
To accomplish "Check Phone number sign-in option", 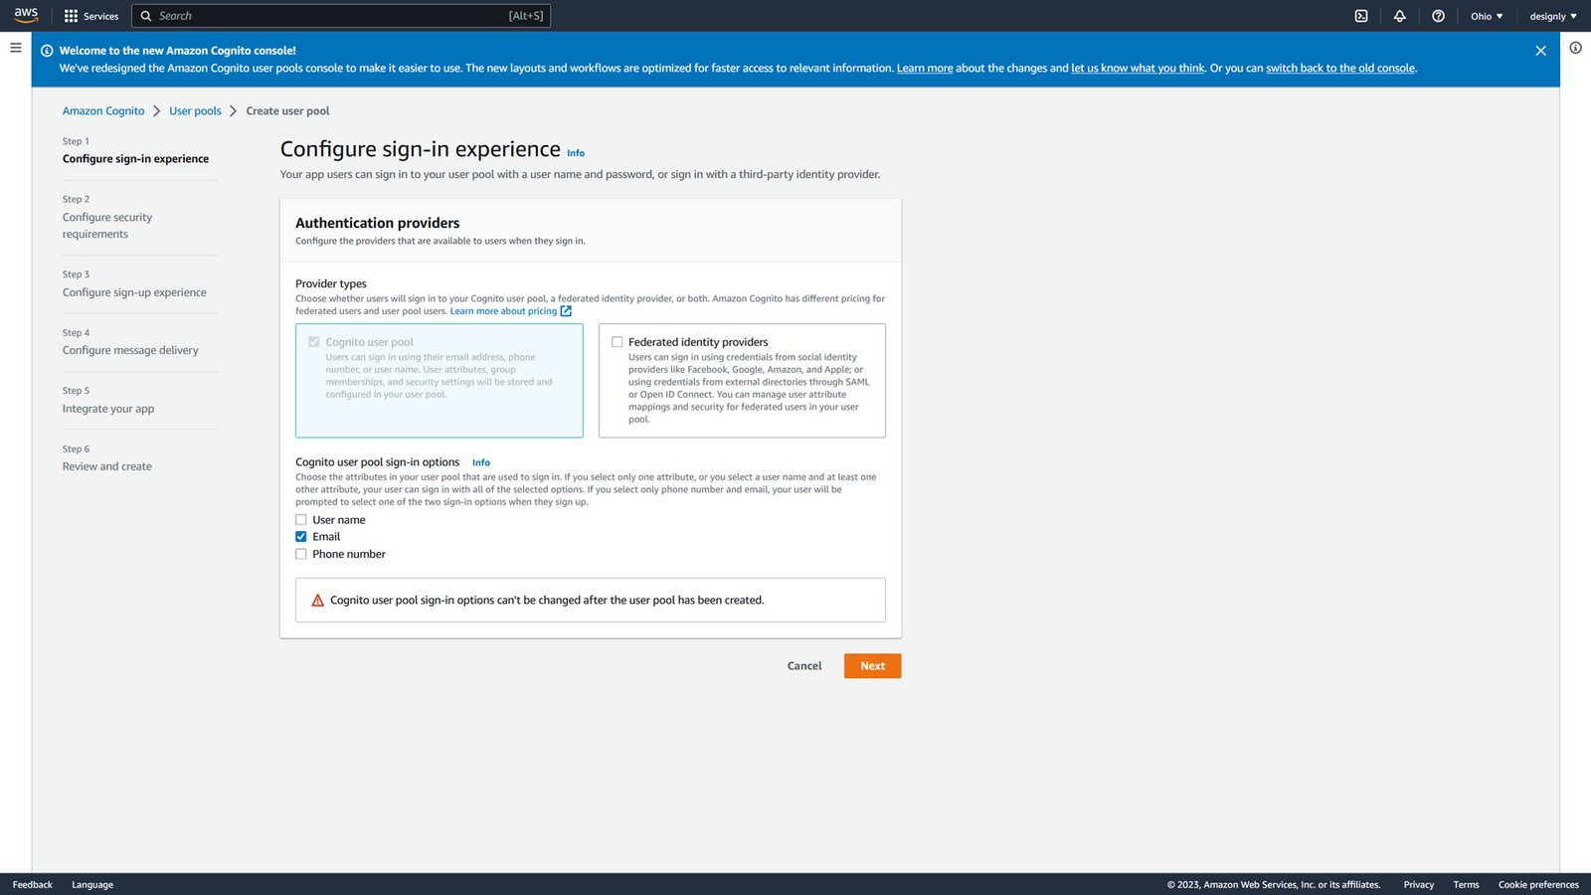I will [x=300, y=553].
